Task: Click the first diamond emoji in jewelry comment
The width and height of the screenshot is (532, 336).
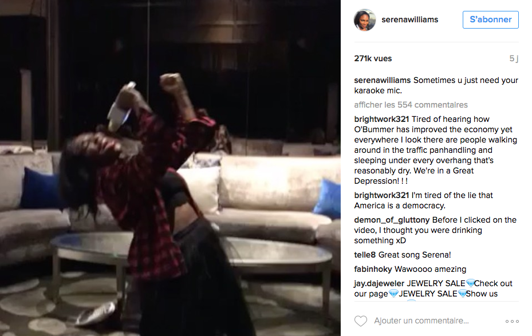Action: pos(470,283)
